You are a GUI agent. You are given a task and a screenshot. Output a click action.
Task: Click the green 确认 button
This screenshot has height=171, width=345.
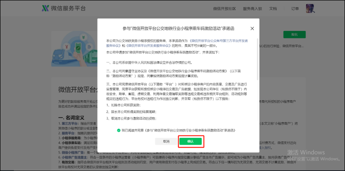(x=190, y=141)
